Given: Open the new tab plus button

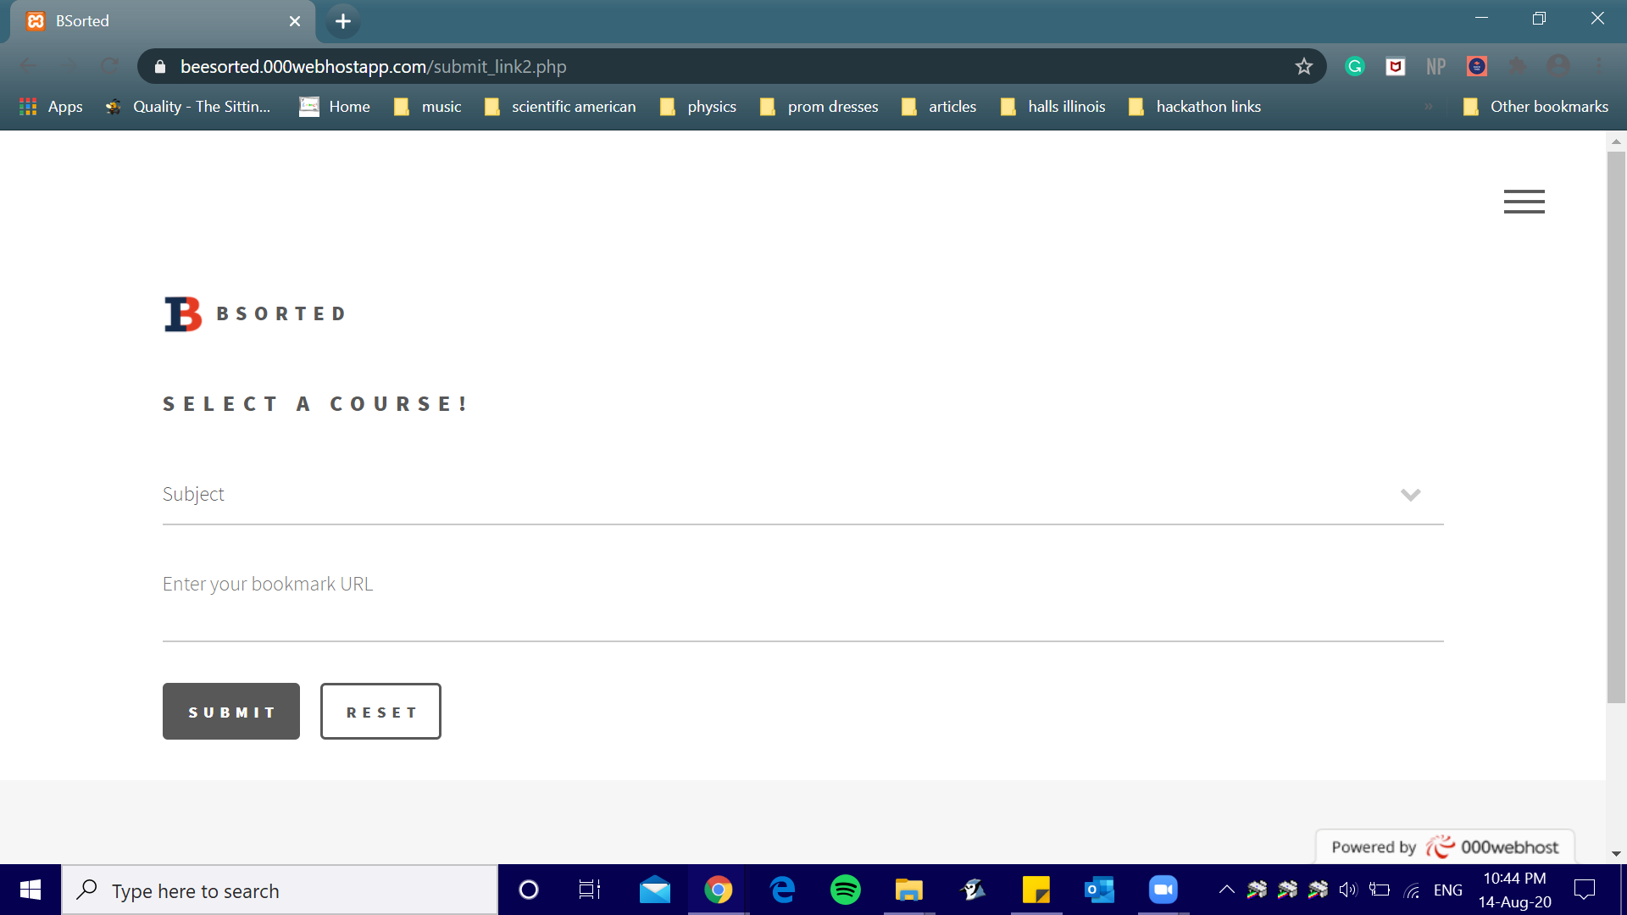Looking at the screenshot, I should pyautogui.click(x=342, y=21).
